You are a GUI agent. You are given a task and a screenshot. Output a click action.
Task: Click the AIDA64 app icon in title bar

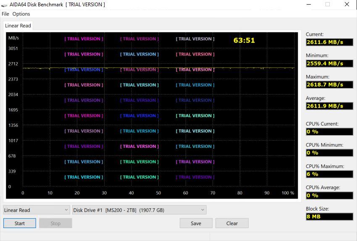pos(4,5)
